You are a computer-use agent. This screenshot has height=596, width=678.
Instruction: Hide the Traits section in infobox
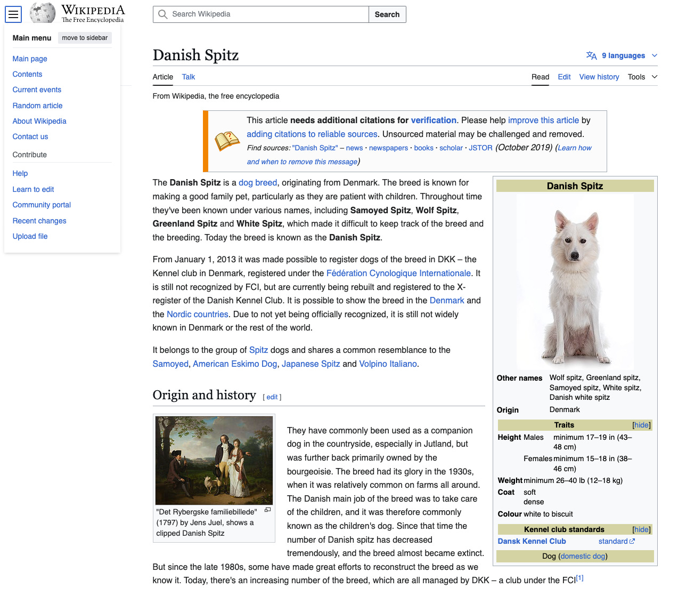pyautogui.click(x=641, y=425)
